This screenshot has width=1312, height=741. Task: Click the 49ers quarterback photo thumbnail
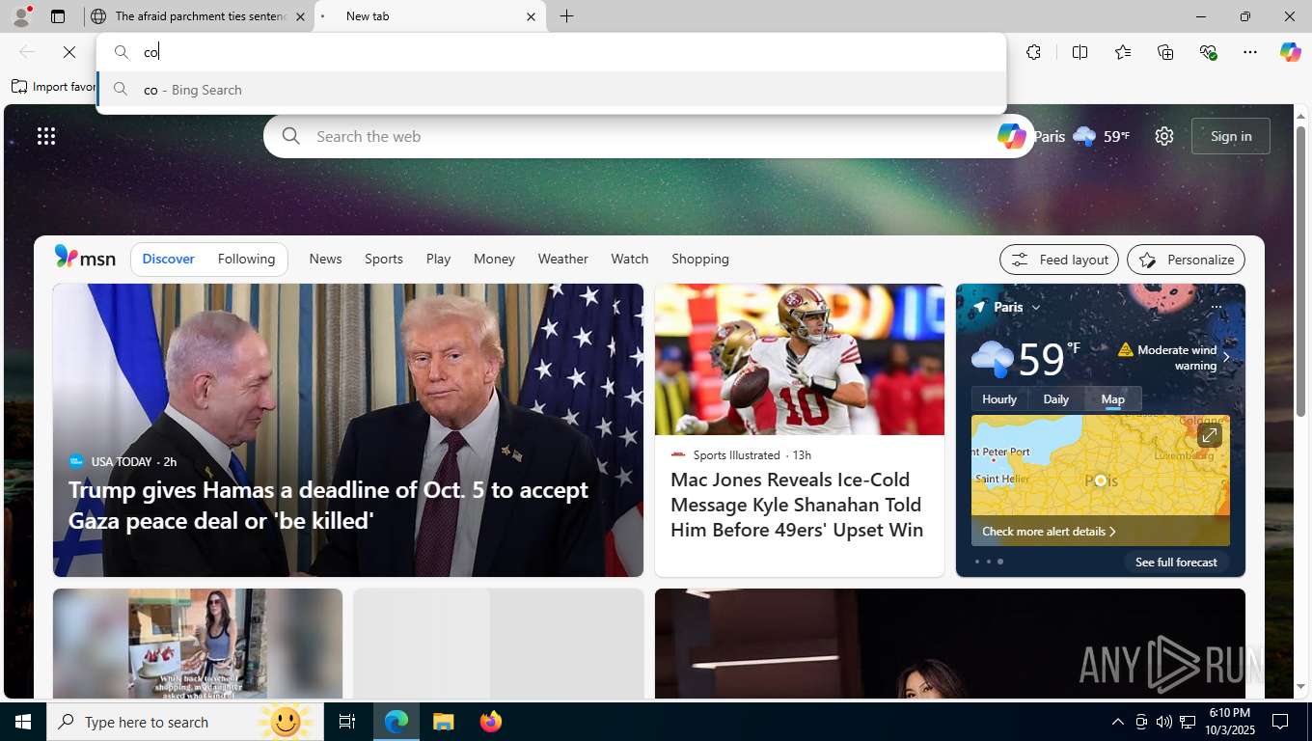[800, 359]
